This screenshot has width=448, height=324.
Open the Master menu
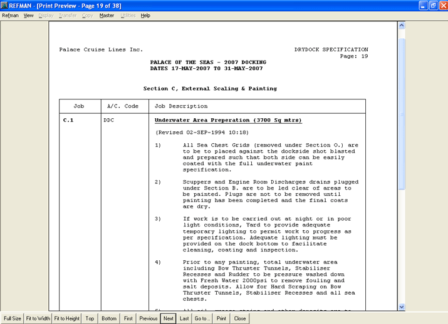107,16
